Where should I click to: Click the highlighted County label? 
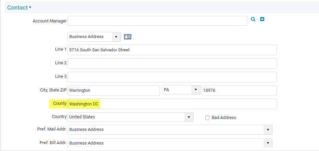pos(60,103)
